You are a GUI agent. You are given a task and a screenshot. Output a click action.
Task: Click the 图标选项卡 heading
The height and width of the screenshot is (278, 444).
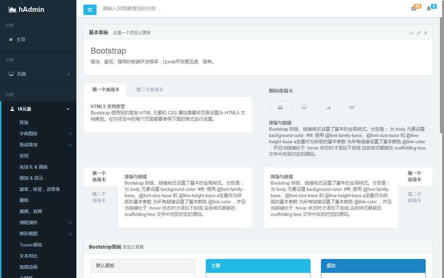(x=281, y=91)
